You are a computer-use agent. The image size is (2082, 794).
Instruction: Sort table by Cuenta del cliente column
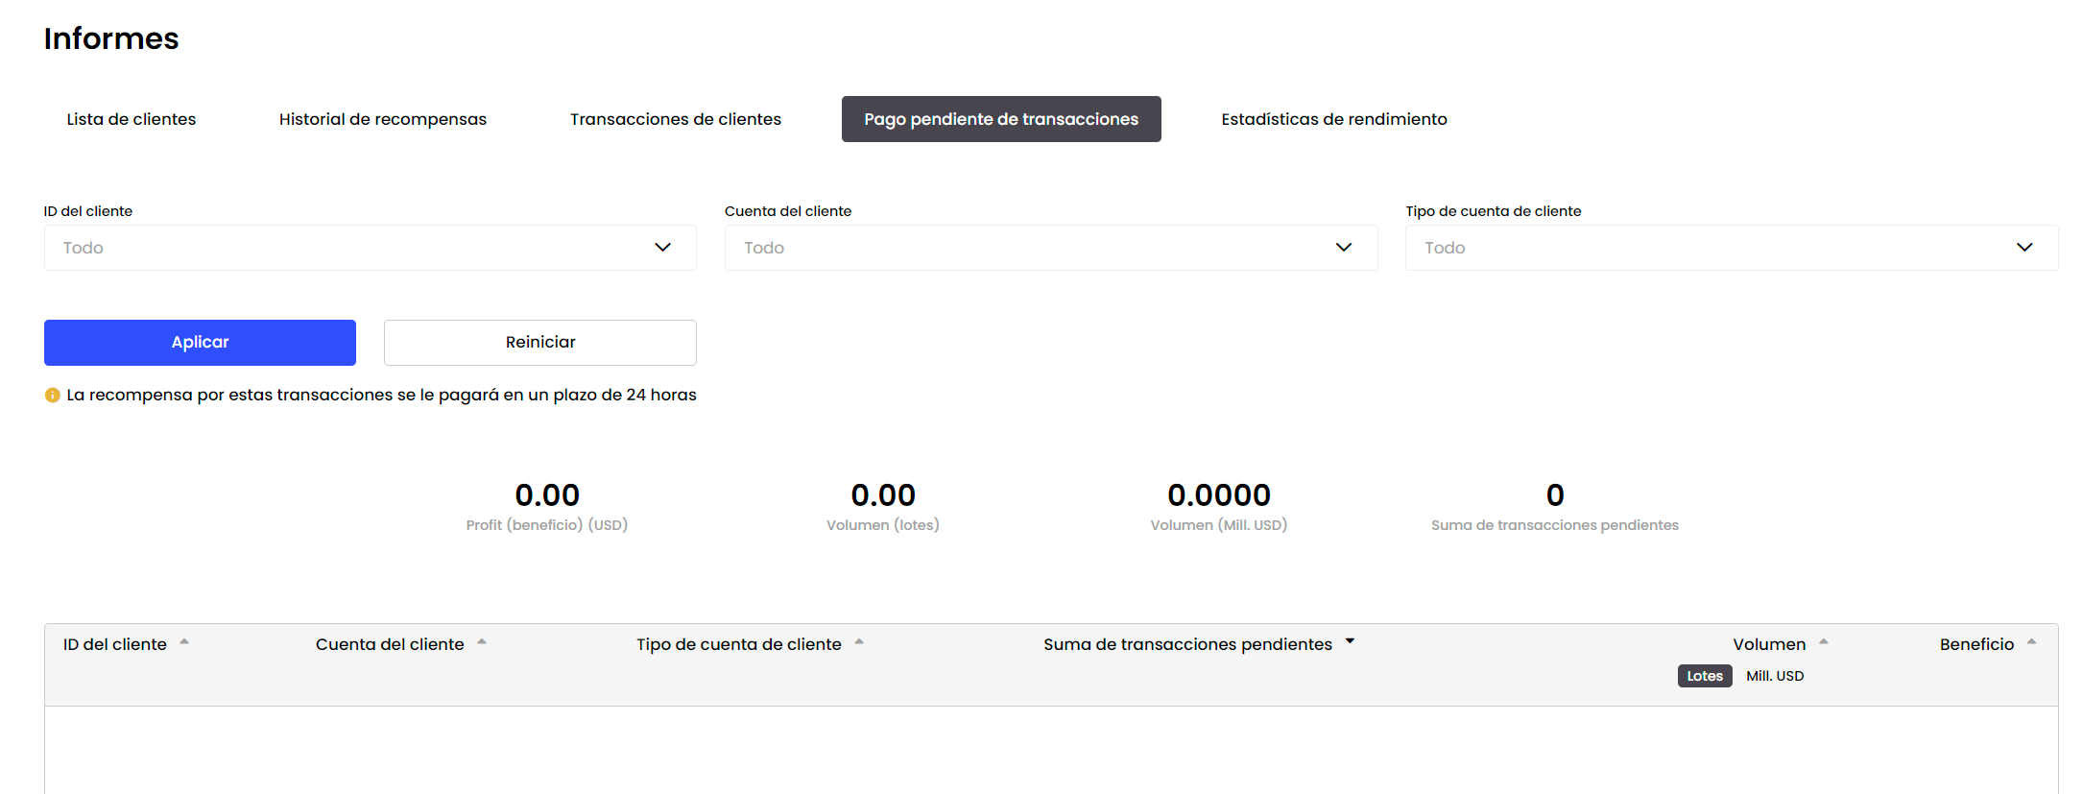pos(400,644)
